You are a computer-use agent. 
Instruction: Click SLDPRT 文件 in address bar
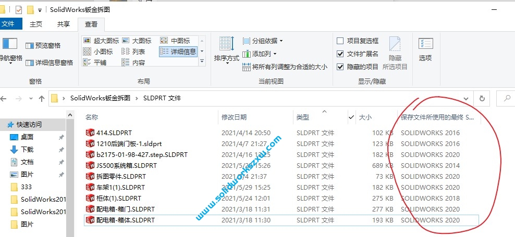pyautogui.click(x=162, y=98)
